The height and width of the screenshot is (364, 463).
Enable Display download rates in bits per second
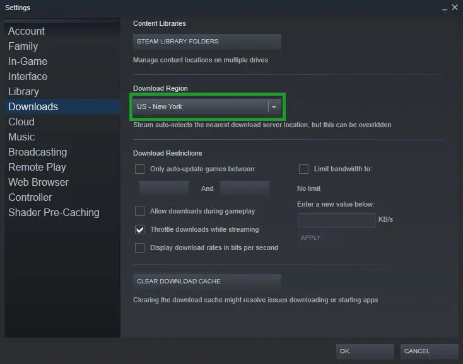tap(139, 248)
